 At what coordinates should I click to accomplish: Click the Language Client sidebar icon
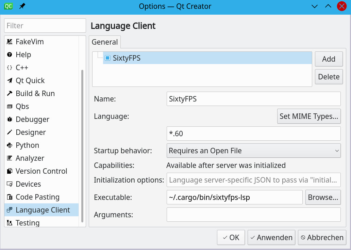(10, 210)
